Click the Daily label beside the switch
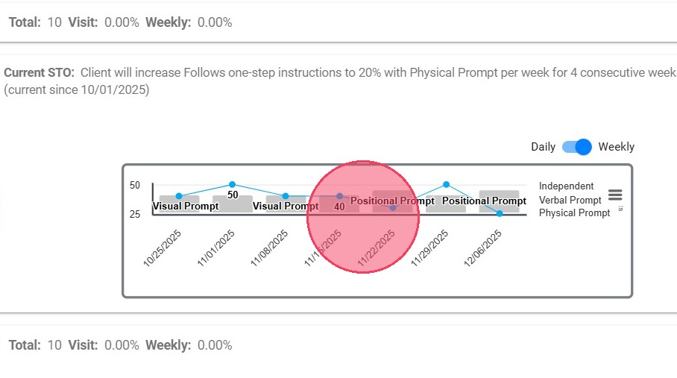The width and height of the screenshot is (677, 378). point(543,147)
